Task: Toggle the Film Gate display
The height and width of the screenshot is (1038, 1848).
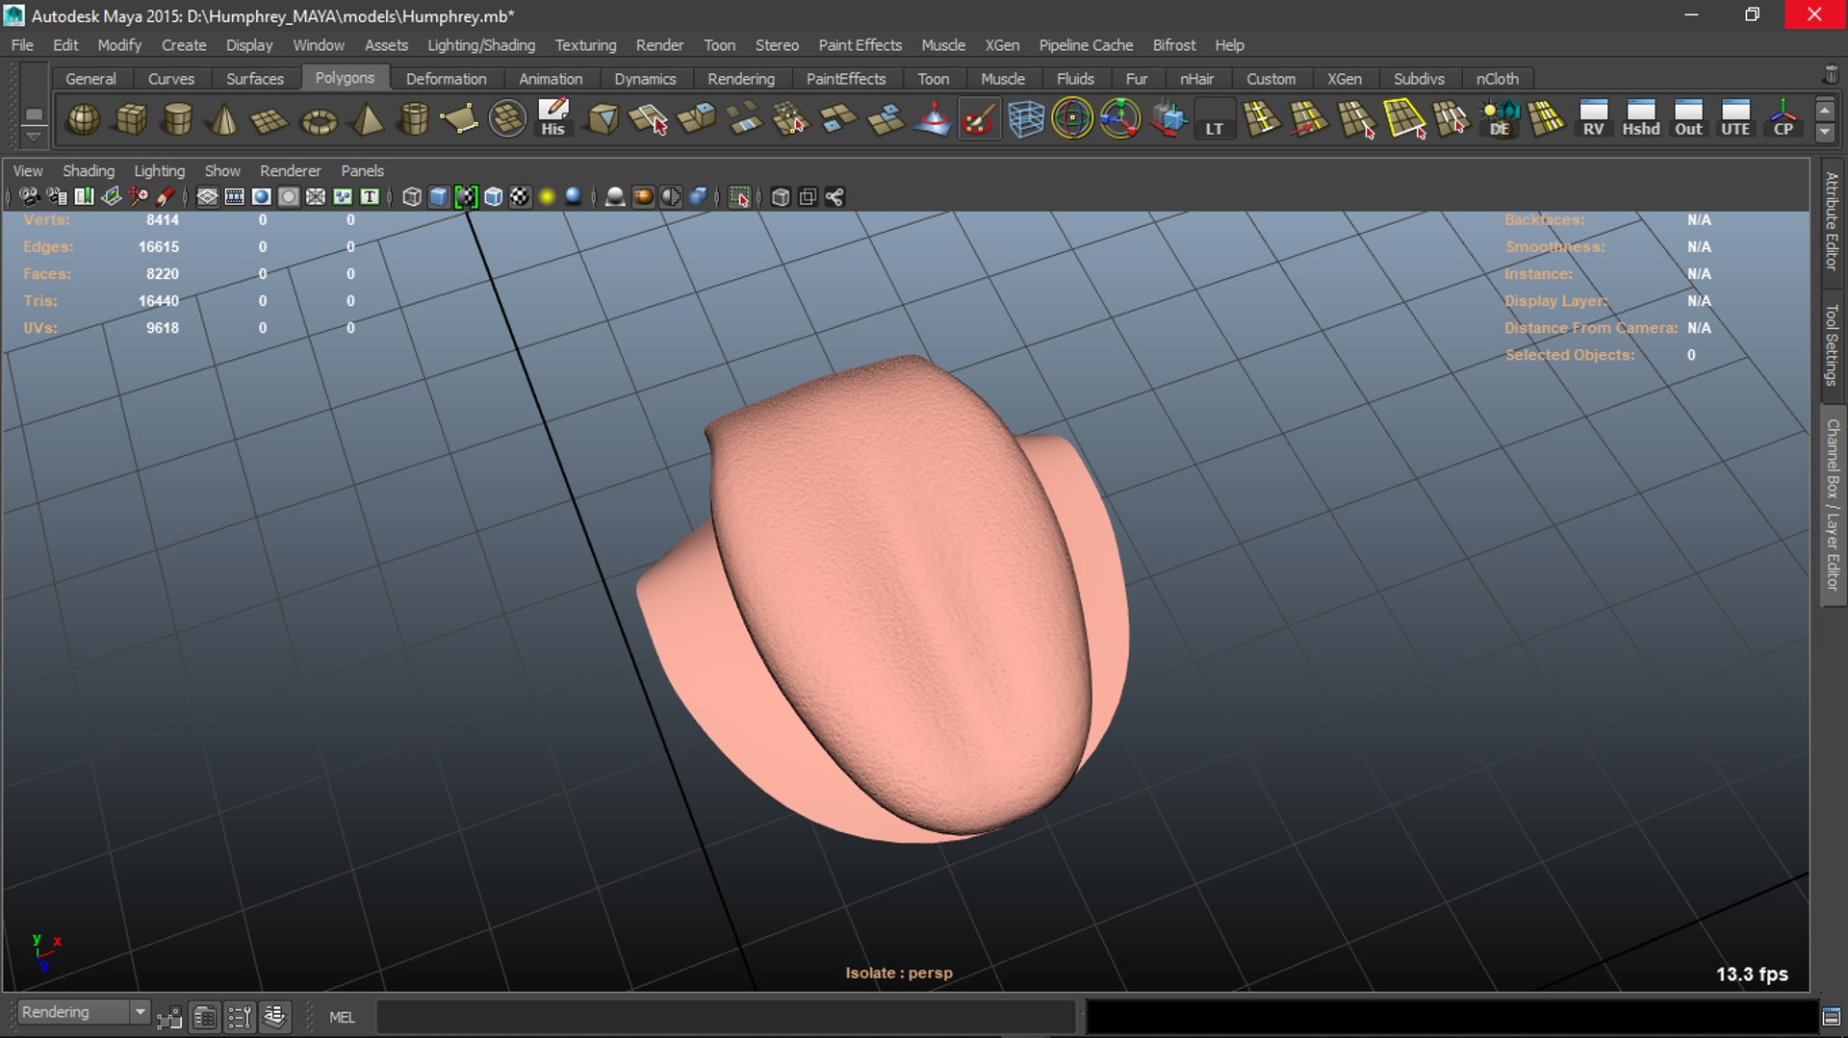Action: (x=234, y=197)
